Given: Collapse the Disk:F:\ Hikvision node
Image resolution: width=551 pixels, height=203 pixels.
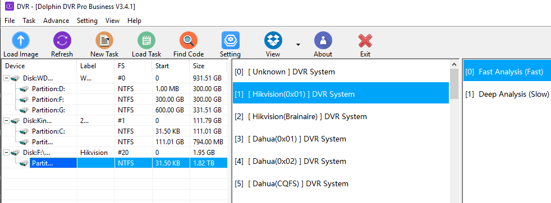Looking at the screenshot, I should point(7,153).
